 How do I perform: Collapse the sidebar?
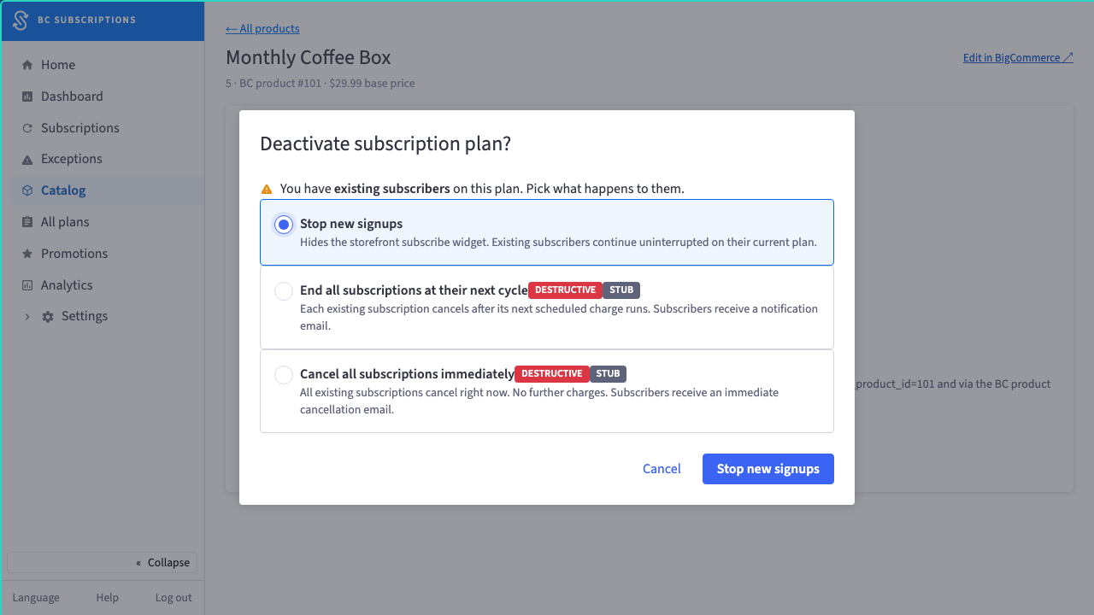point(102,562)
